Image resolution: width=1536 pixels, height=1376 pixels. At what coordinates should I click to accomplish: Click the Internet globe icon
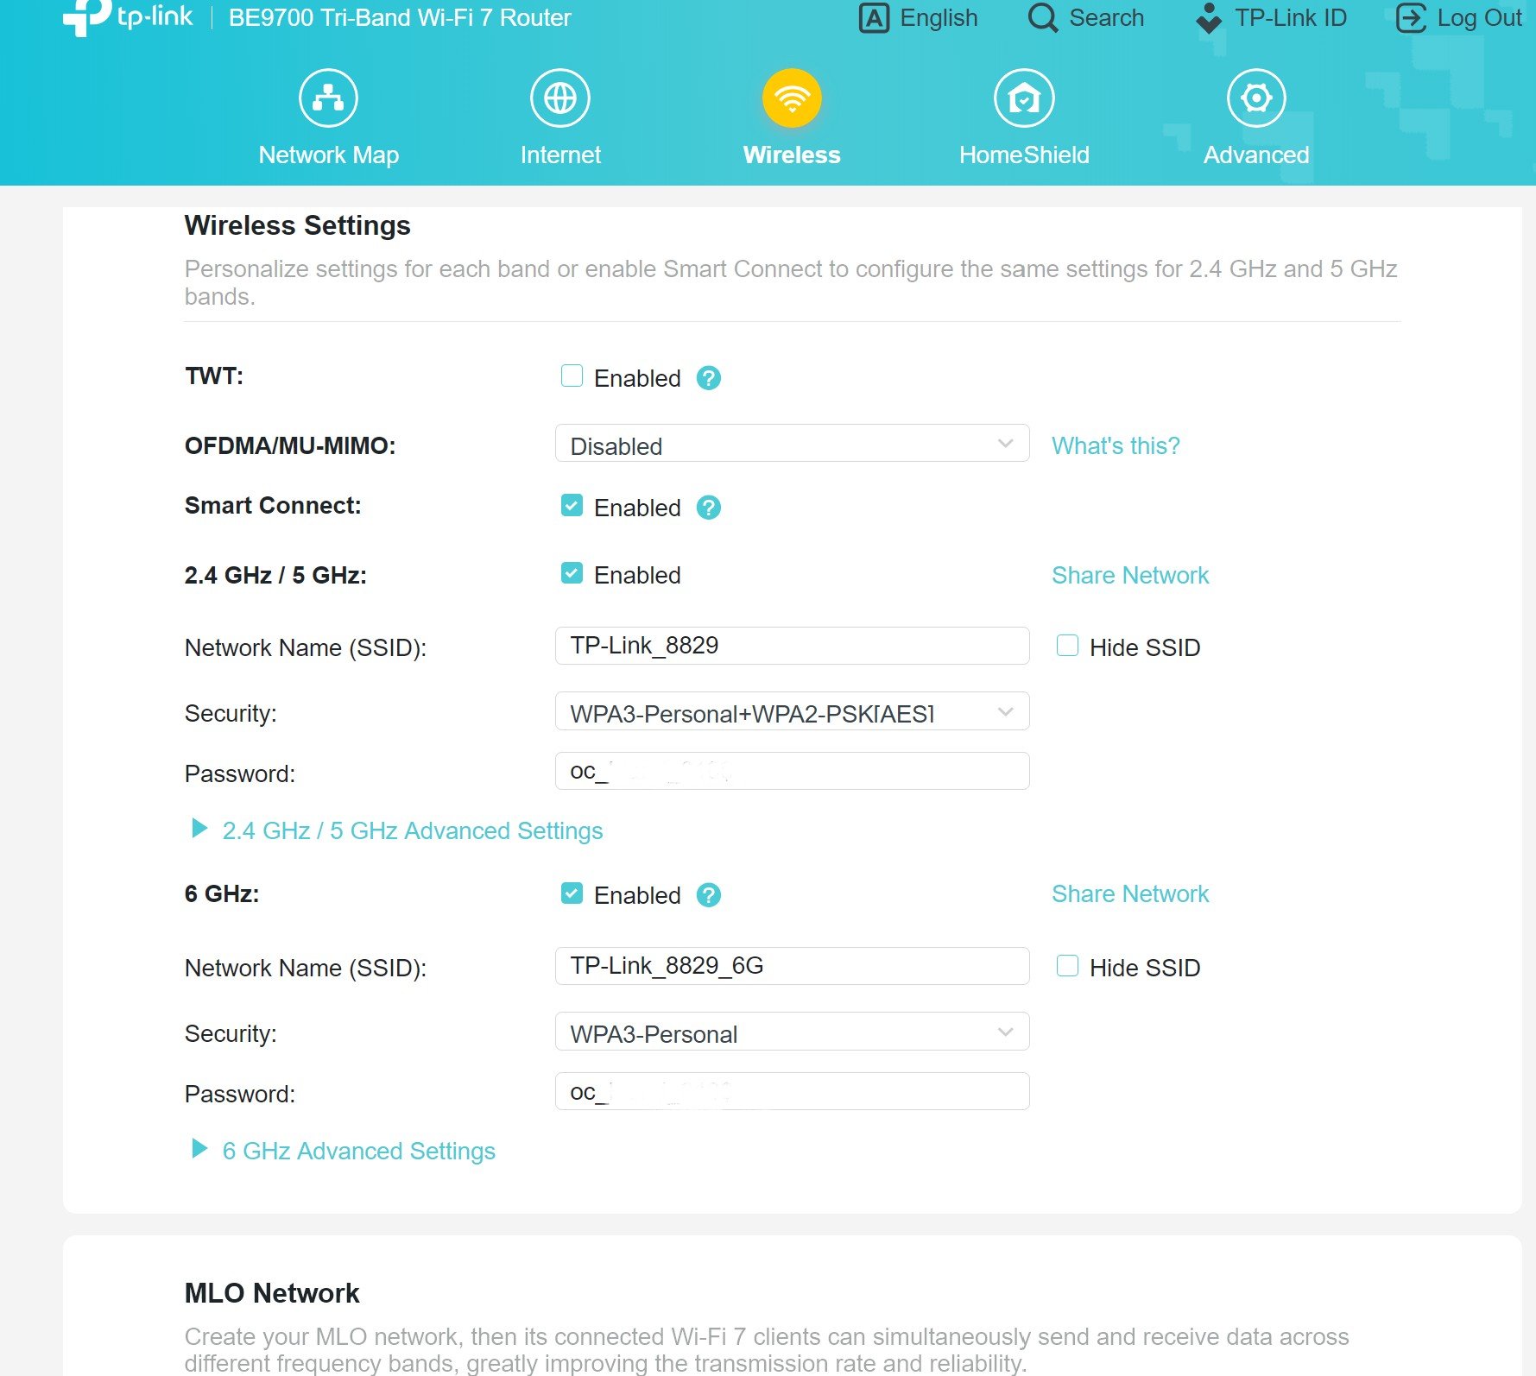(559, 98)
